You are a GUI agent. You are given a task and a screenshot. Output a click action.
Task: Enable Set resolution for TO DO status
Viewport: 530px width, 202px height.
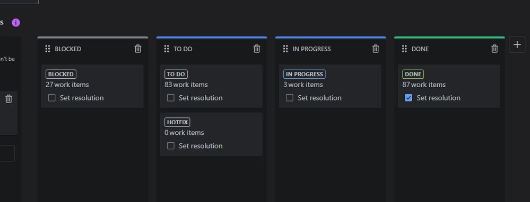(x=171, y=98)
